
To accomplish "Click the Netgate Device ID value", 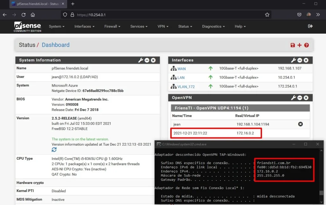I will click(x=103, y=91).
